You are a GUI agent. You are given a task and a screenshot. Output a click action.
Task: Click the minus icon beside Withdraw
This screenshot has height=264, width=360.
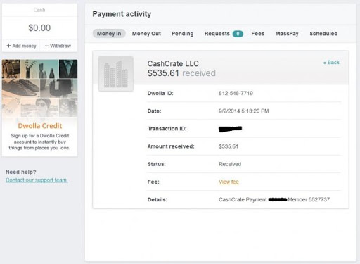click(46, 46)
